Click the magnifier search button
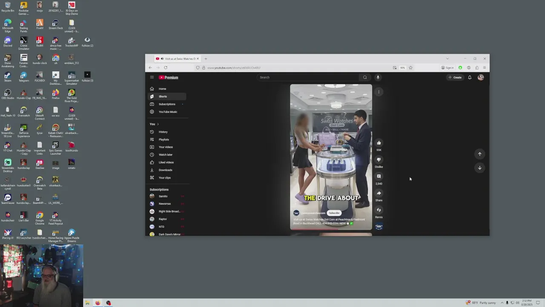The width and height of the screenshot is (545, 307). 365,77
